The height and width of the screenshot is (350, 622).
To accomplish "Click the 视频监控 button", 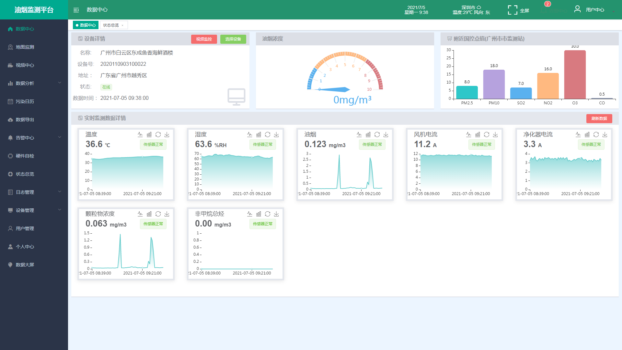I will [204, 39].
